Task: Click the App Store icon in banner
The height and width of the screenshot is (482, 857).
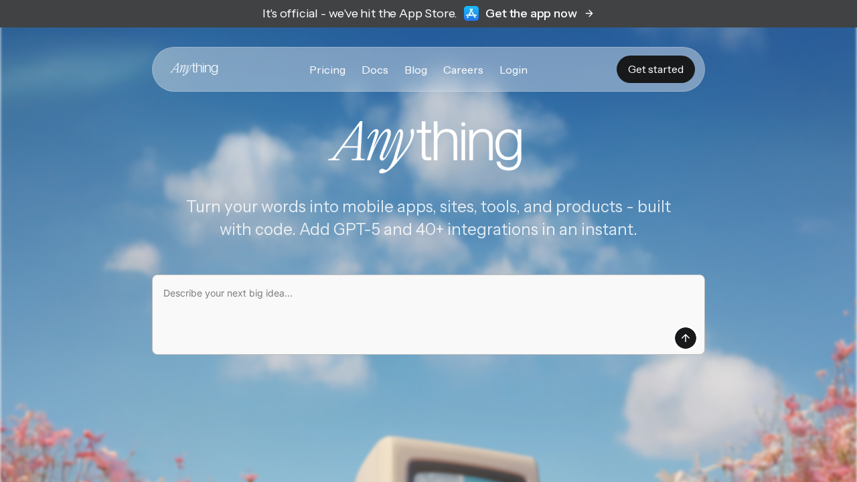Action: [x=471, y=13]
